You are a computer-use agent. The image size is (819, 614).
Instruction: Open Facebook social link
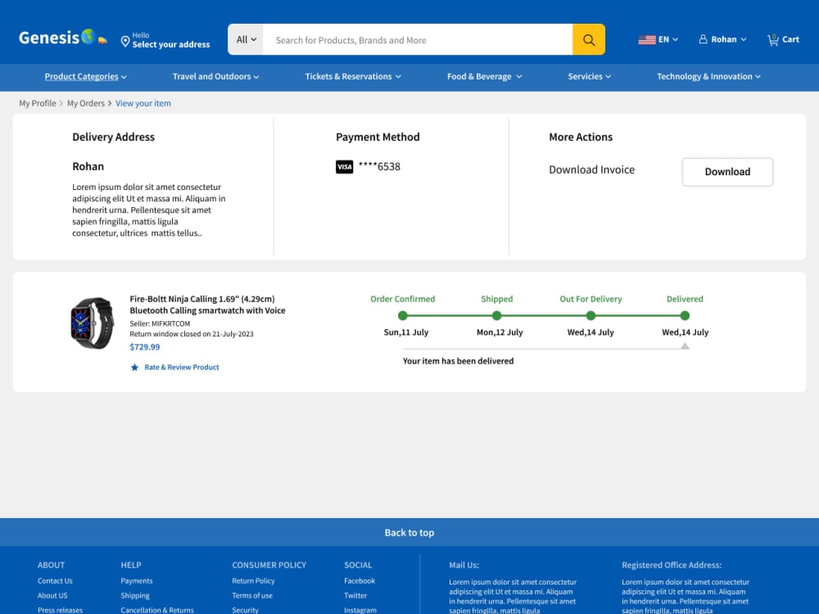(x=360, y=581)
